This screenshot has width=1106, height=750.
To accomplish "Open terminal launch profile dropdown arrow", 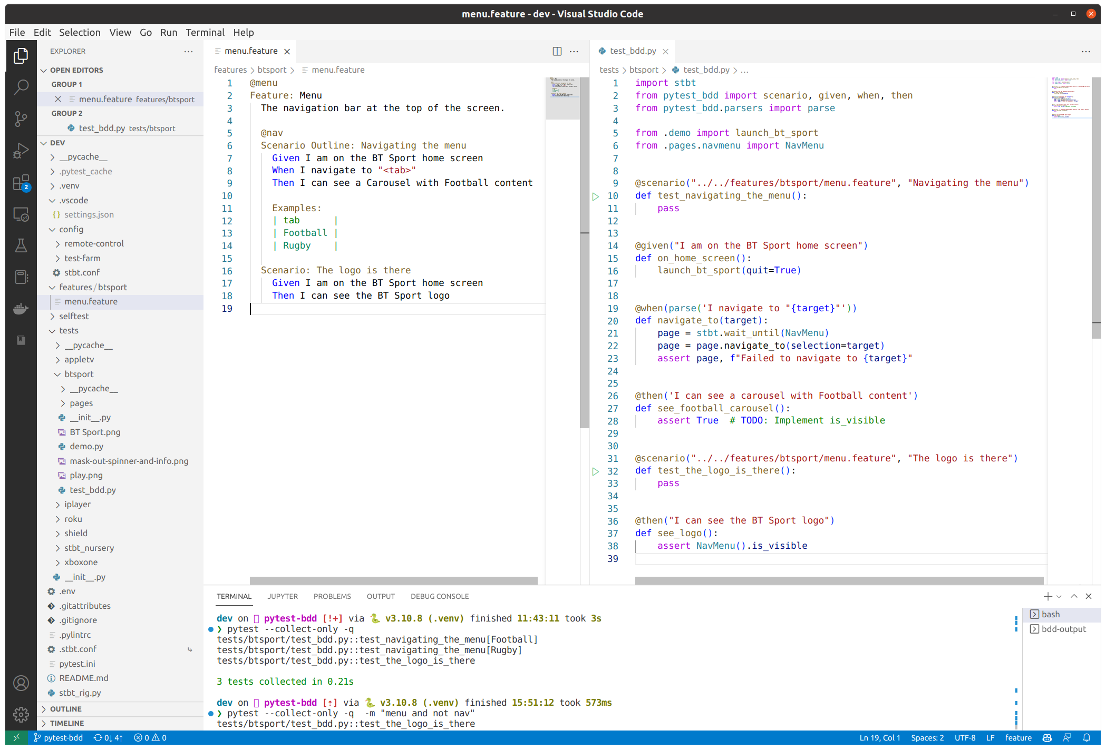I will 1059,596.
